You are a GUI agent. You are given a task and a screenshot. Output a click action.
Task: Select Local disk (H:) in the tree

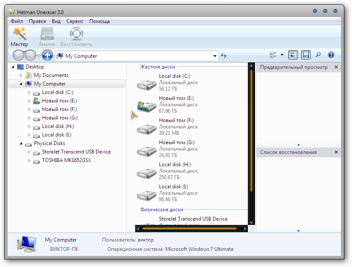coord(58,126)
